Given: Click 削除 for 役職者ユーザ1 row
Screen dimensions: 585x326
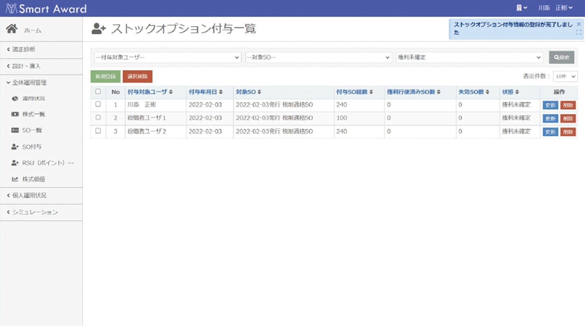Looking at the screenshot, I should point(568,119).
